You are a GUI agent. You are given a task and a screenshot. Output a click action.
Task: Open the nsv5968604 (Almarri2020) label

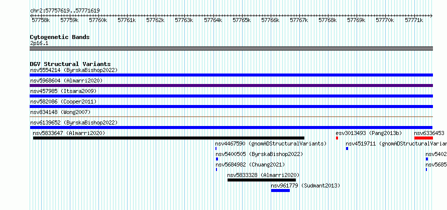tap(66, 80)
